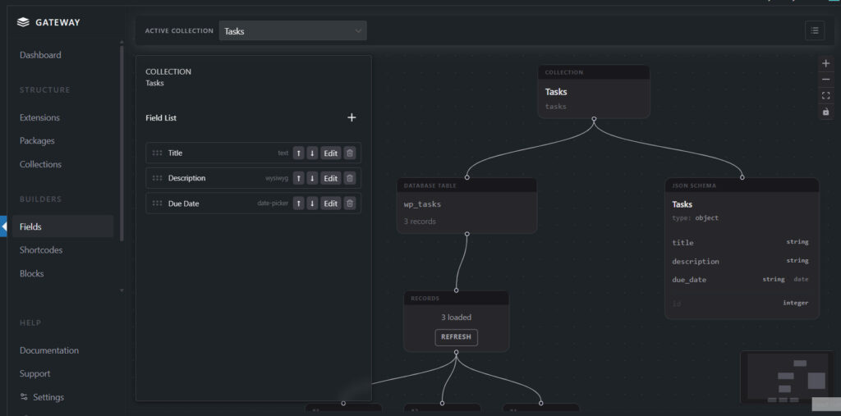The width and height of the screenshot is (841, 416).
Task: Click the 'wysiwyg' field type label
Action: 277,179
